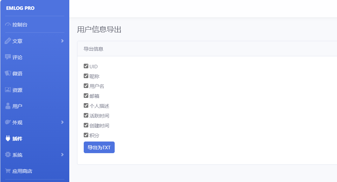Uncheck the 活跃时间 checkbox
Screen dimensions: 337x182
(x=86, y=115)
